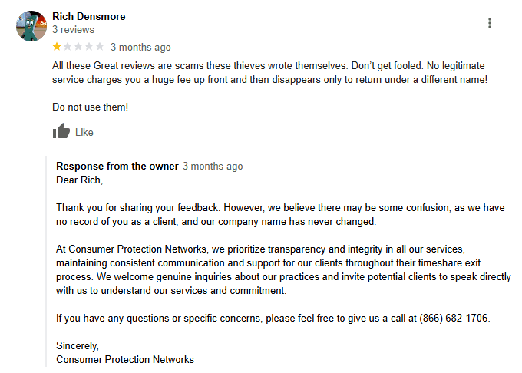
Task: Click the owner response's "3 months ago" timestamp
Action: (213, 167)
